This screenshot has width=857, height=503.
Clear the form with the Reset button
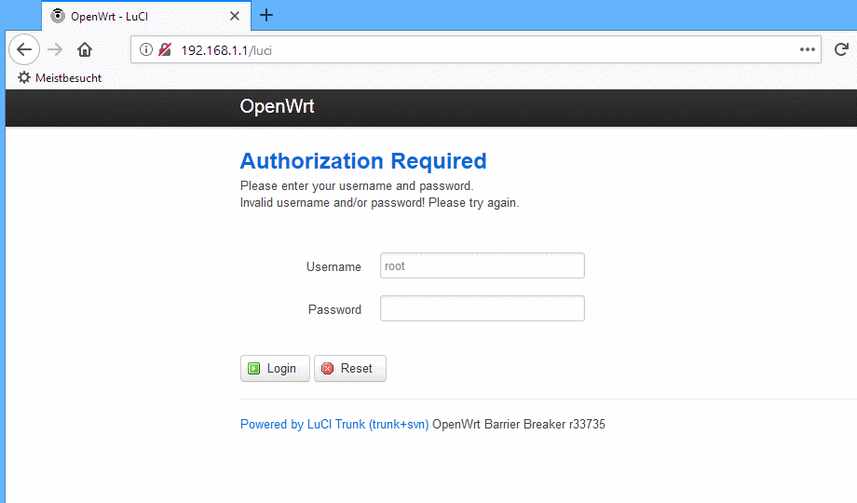pos(350,369)
